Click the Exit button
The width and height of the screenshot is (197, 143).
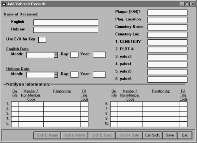185,135
